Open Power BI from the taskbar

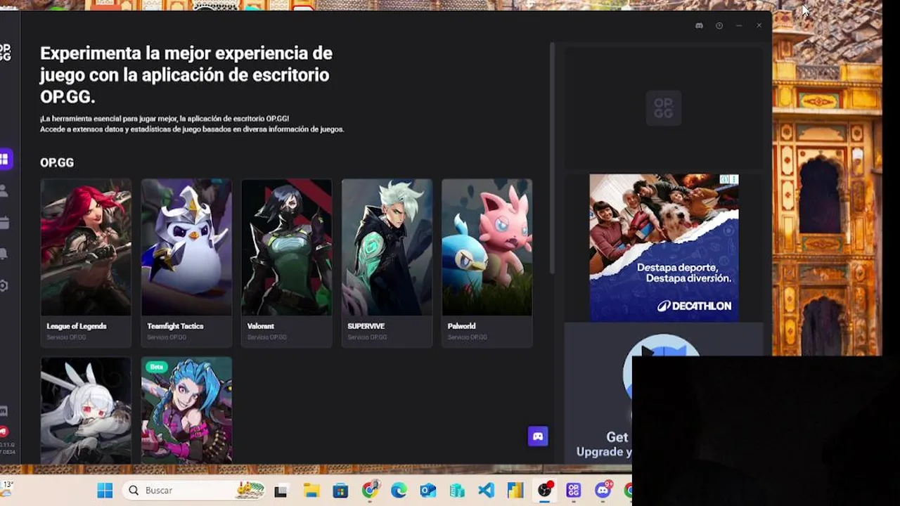click(x=515, y=491)
